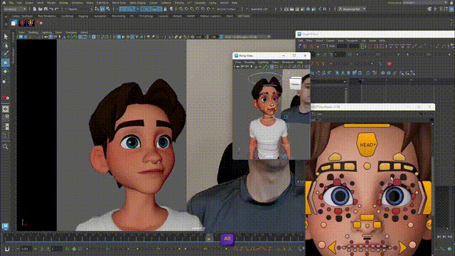Open the File menu
Viewport: 455px width, 256px height.
tap(11, 3)
